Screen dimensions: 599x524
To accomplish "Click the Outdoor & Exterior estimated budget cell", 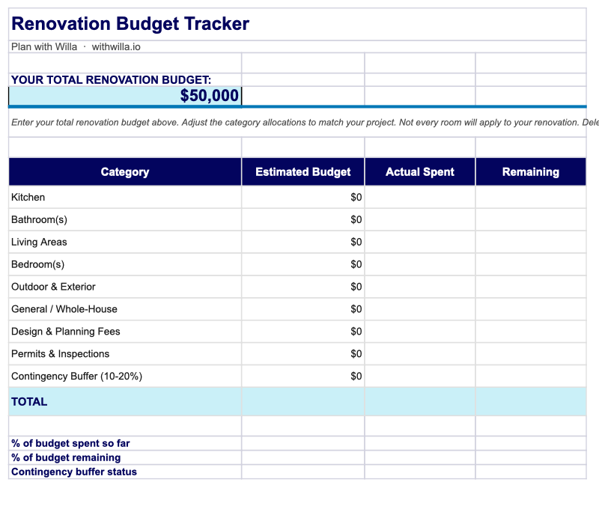I will pyautogui.click(x=302, y=287).
